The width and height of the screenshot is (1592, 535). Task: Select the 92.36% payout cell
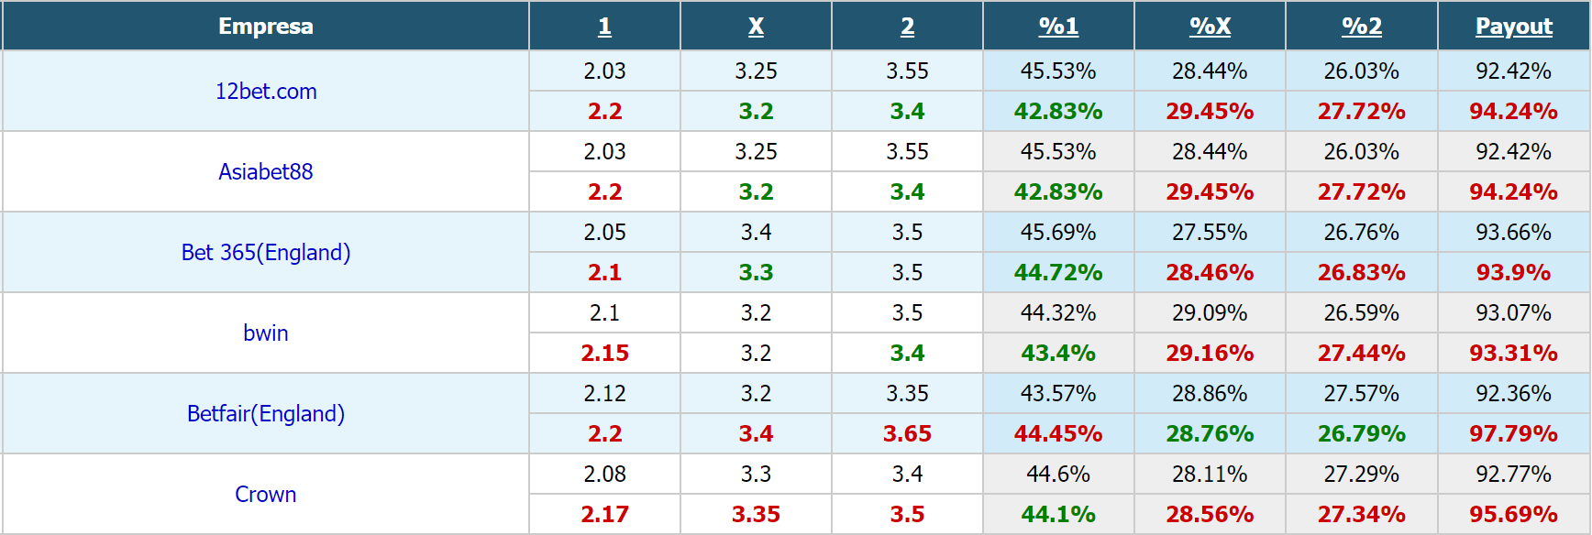pos(1514,394)
